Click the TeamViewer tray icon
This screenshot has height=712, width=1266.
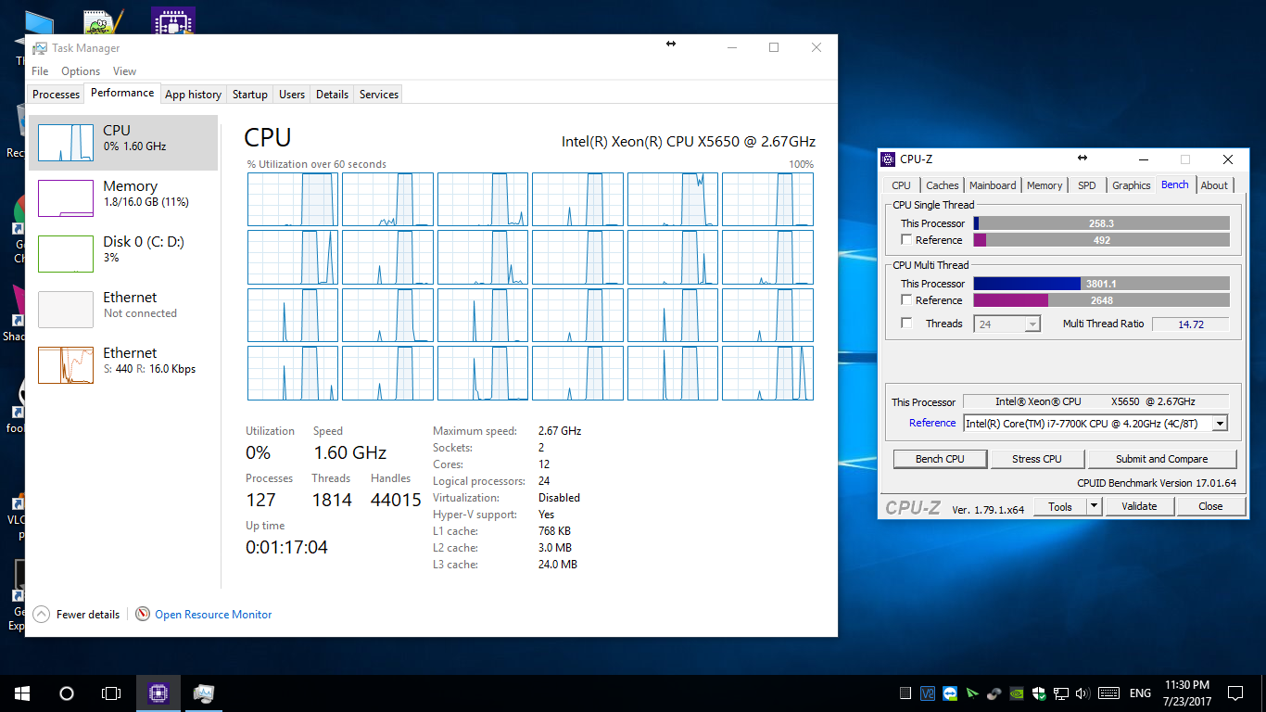click(x=950, y=693)
